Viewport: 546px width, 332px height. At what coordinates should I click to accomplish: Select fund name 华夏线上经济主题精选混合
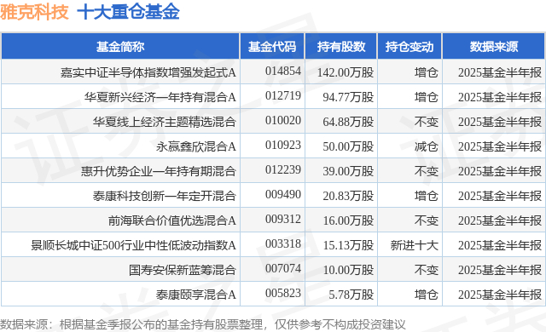(x=165, y=122)
